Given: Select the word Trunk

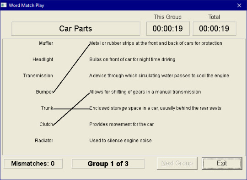Looking at the screenshot, I should coord(47,108).
